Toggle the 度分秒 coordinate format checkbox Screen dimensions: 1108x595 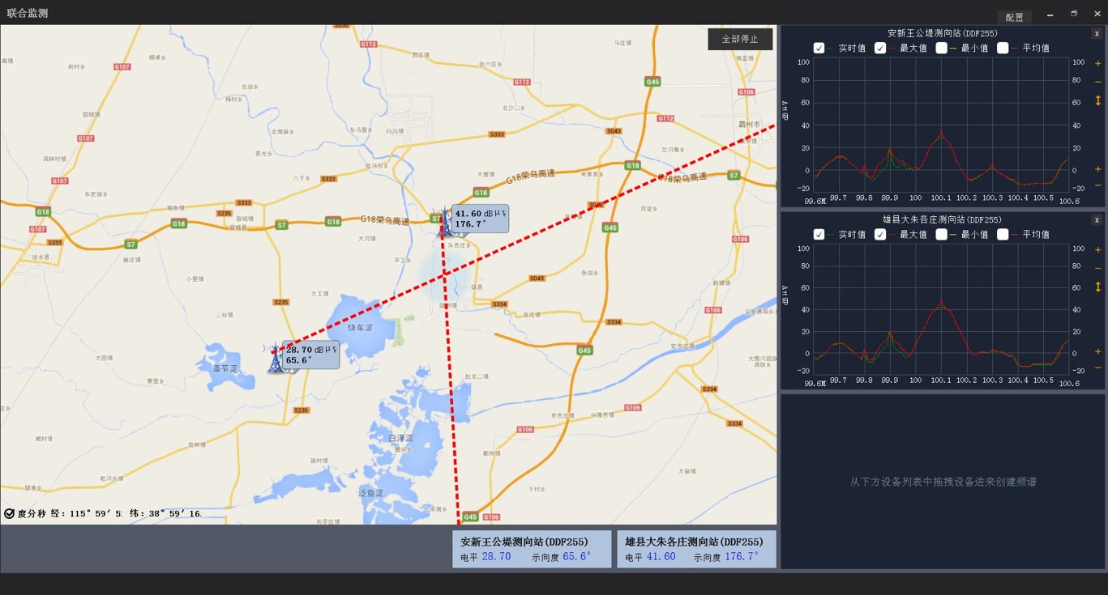click(10, 513)
